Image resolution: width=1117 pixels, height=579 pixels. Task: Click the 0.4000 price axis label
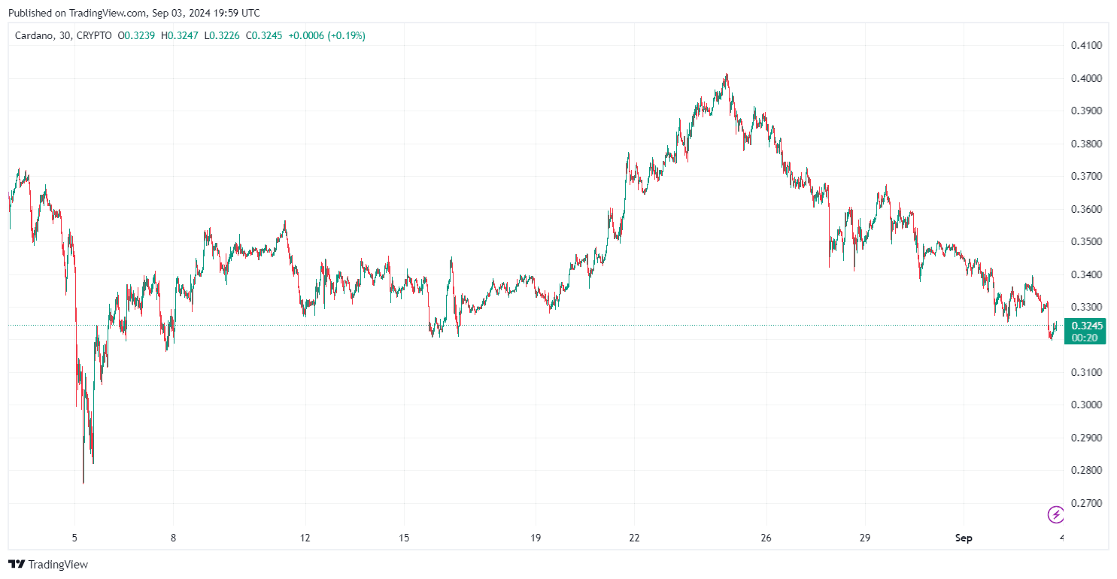[x=1086, y=78]
